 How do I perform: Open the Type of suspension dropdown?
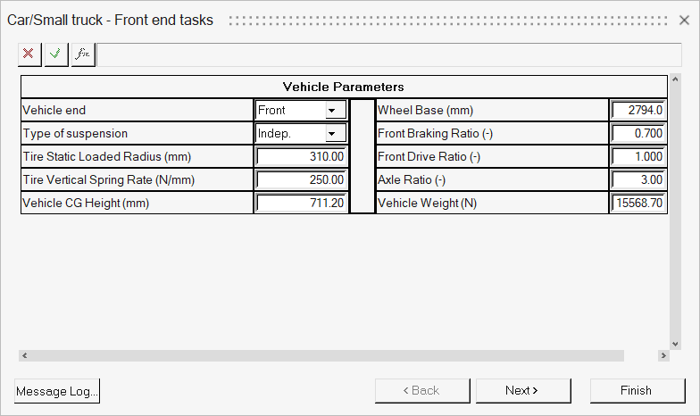coord(335,134)
